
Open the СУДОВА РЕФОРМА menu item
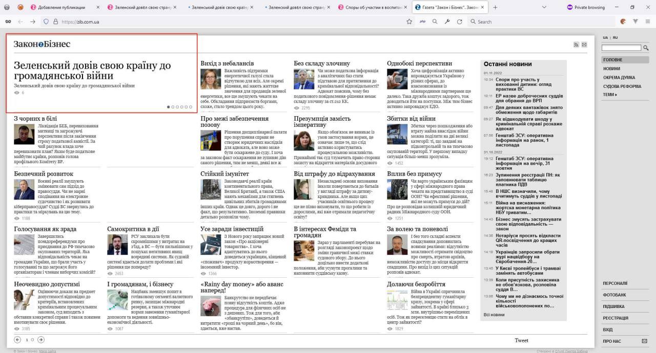[x=622, y=86]
